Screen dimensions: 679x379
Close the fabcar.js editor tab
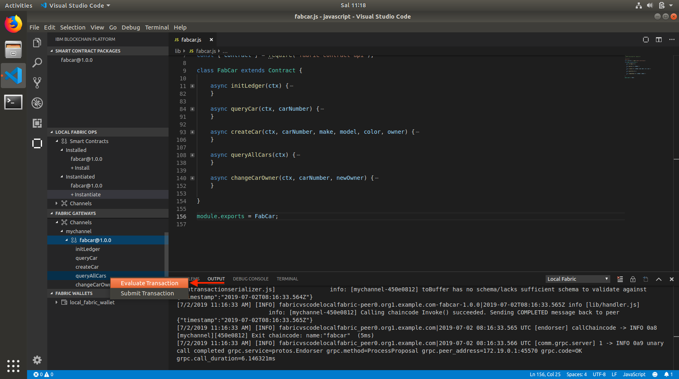[x=211, y=40]
